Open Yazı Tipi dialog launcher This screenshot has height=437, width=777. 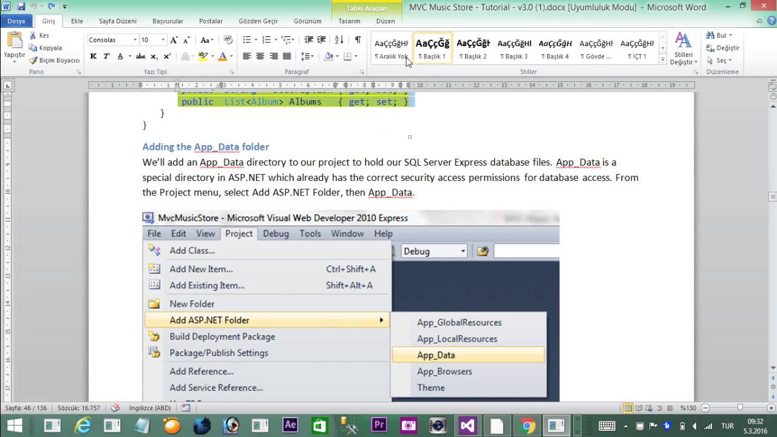tap(232, 72)
